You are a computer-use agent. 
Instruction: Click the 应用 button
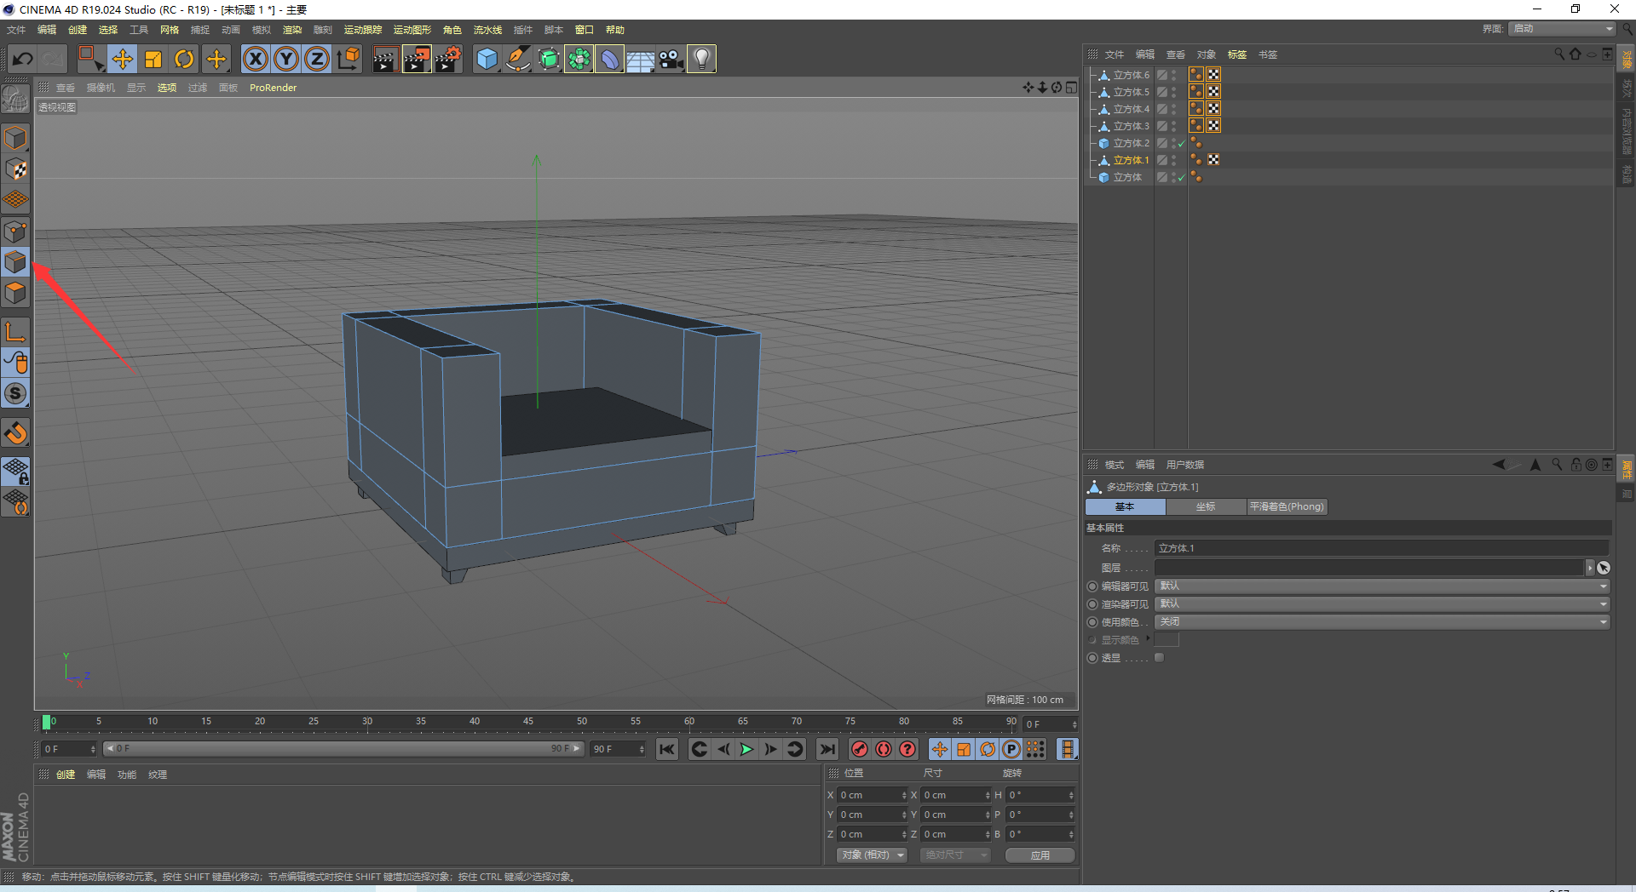point(1040,855)
